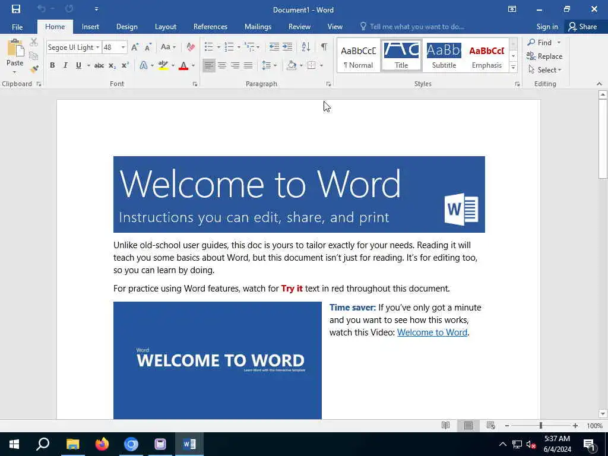Switch to the References tab
This screenshot has width=608, height=456.
coord(210,27)
